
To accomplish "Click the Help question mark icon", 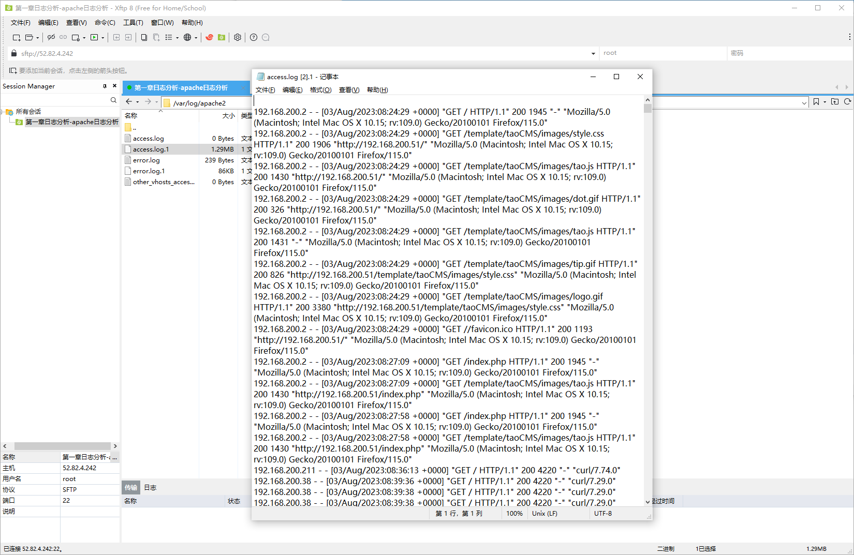I will click(254, 37).
